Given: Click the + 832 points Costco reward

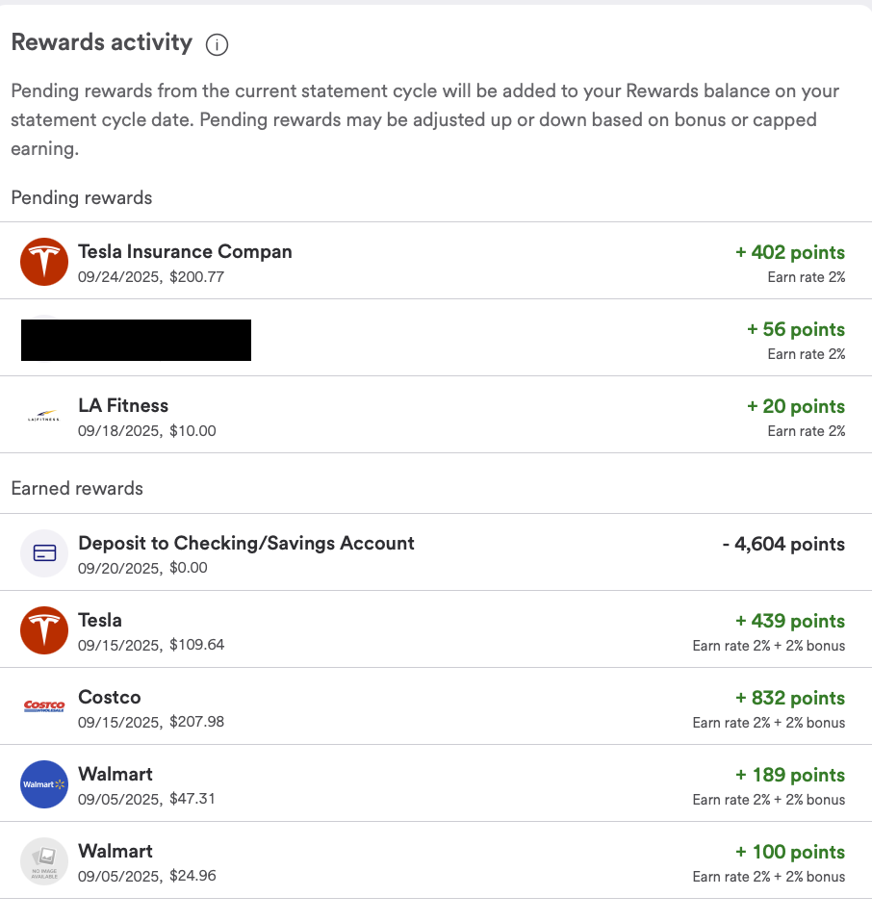Looking at the screenshot, I should click(x=789, y=699).
